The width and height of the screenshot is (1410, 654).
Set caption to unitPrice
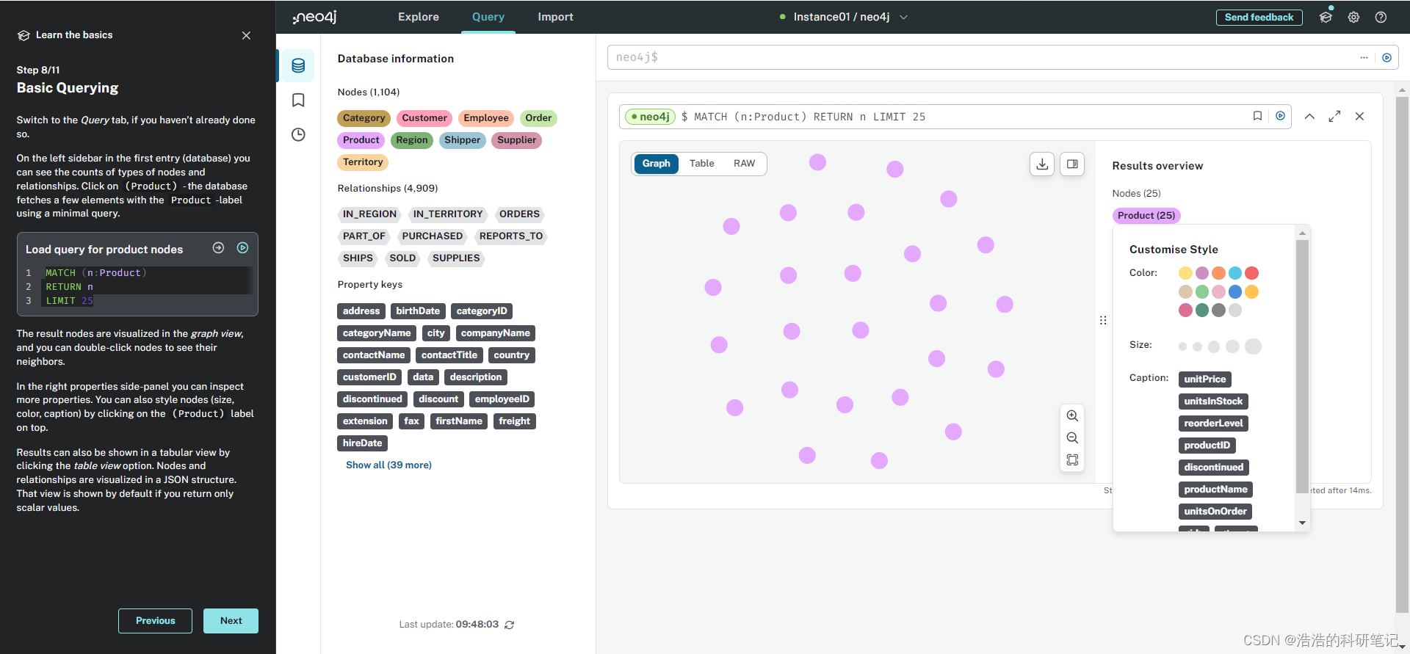click(1204, 379)
